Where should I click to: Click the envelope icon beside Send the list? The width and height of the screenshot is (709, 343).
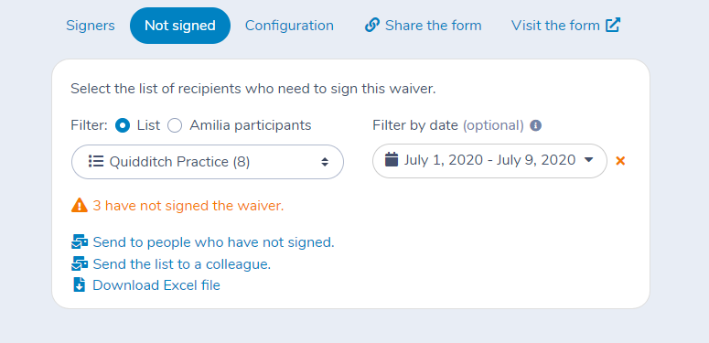pyautogui.click(x=79, y=264)
